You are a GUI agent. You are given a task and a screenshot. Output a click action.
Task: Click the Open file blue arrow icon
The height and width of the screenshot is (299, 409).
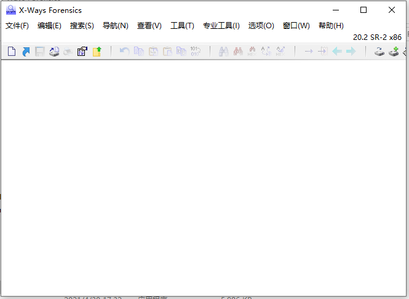[26, 52]
